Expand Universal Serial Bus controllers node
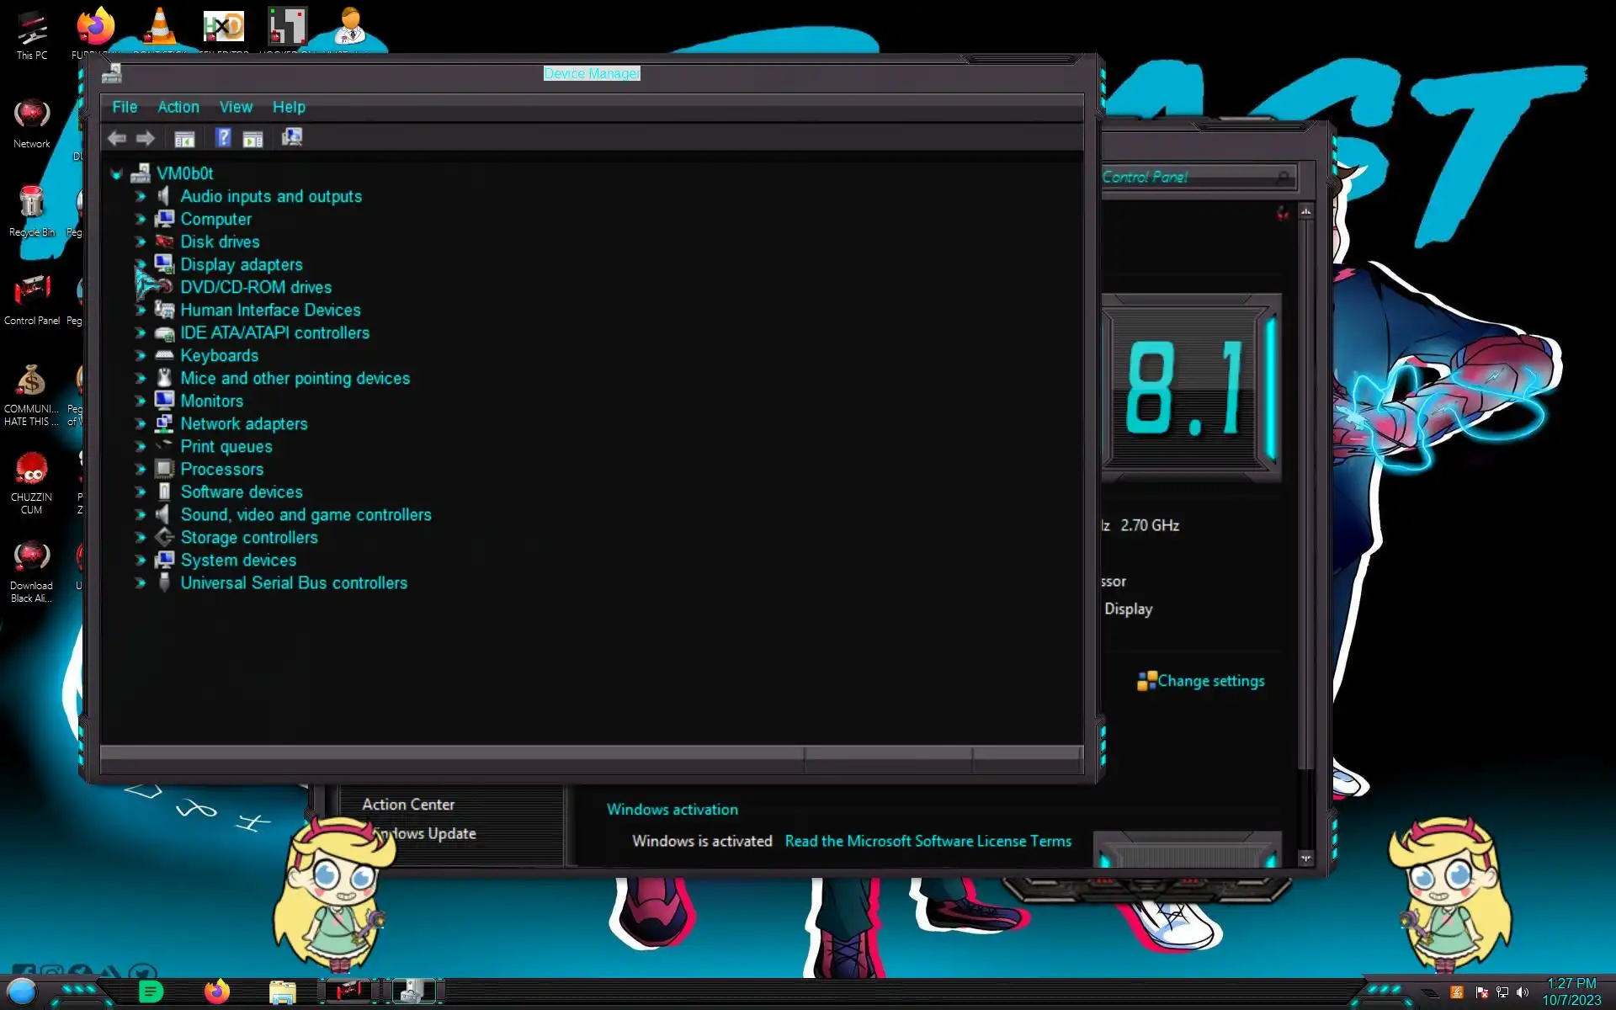The width and height of the screenshot is (1616, 1010). [x=141, y=583]
